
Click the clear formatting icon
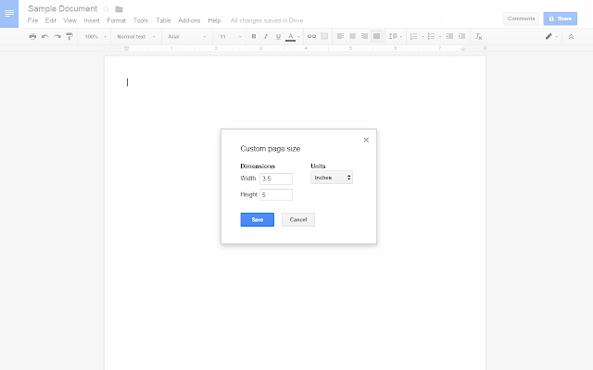(478, 36)
